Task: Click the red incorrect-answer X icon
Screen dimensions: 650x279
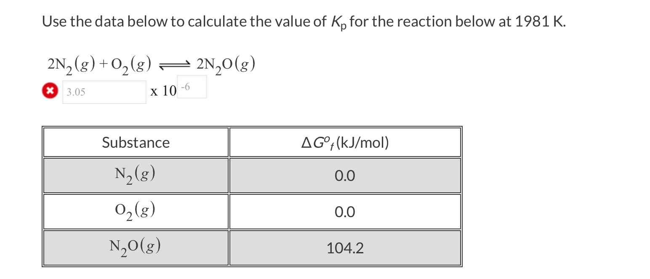Action: 49,90
